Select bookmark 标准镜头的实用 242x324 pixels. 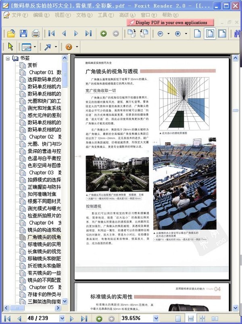44,244
